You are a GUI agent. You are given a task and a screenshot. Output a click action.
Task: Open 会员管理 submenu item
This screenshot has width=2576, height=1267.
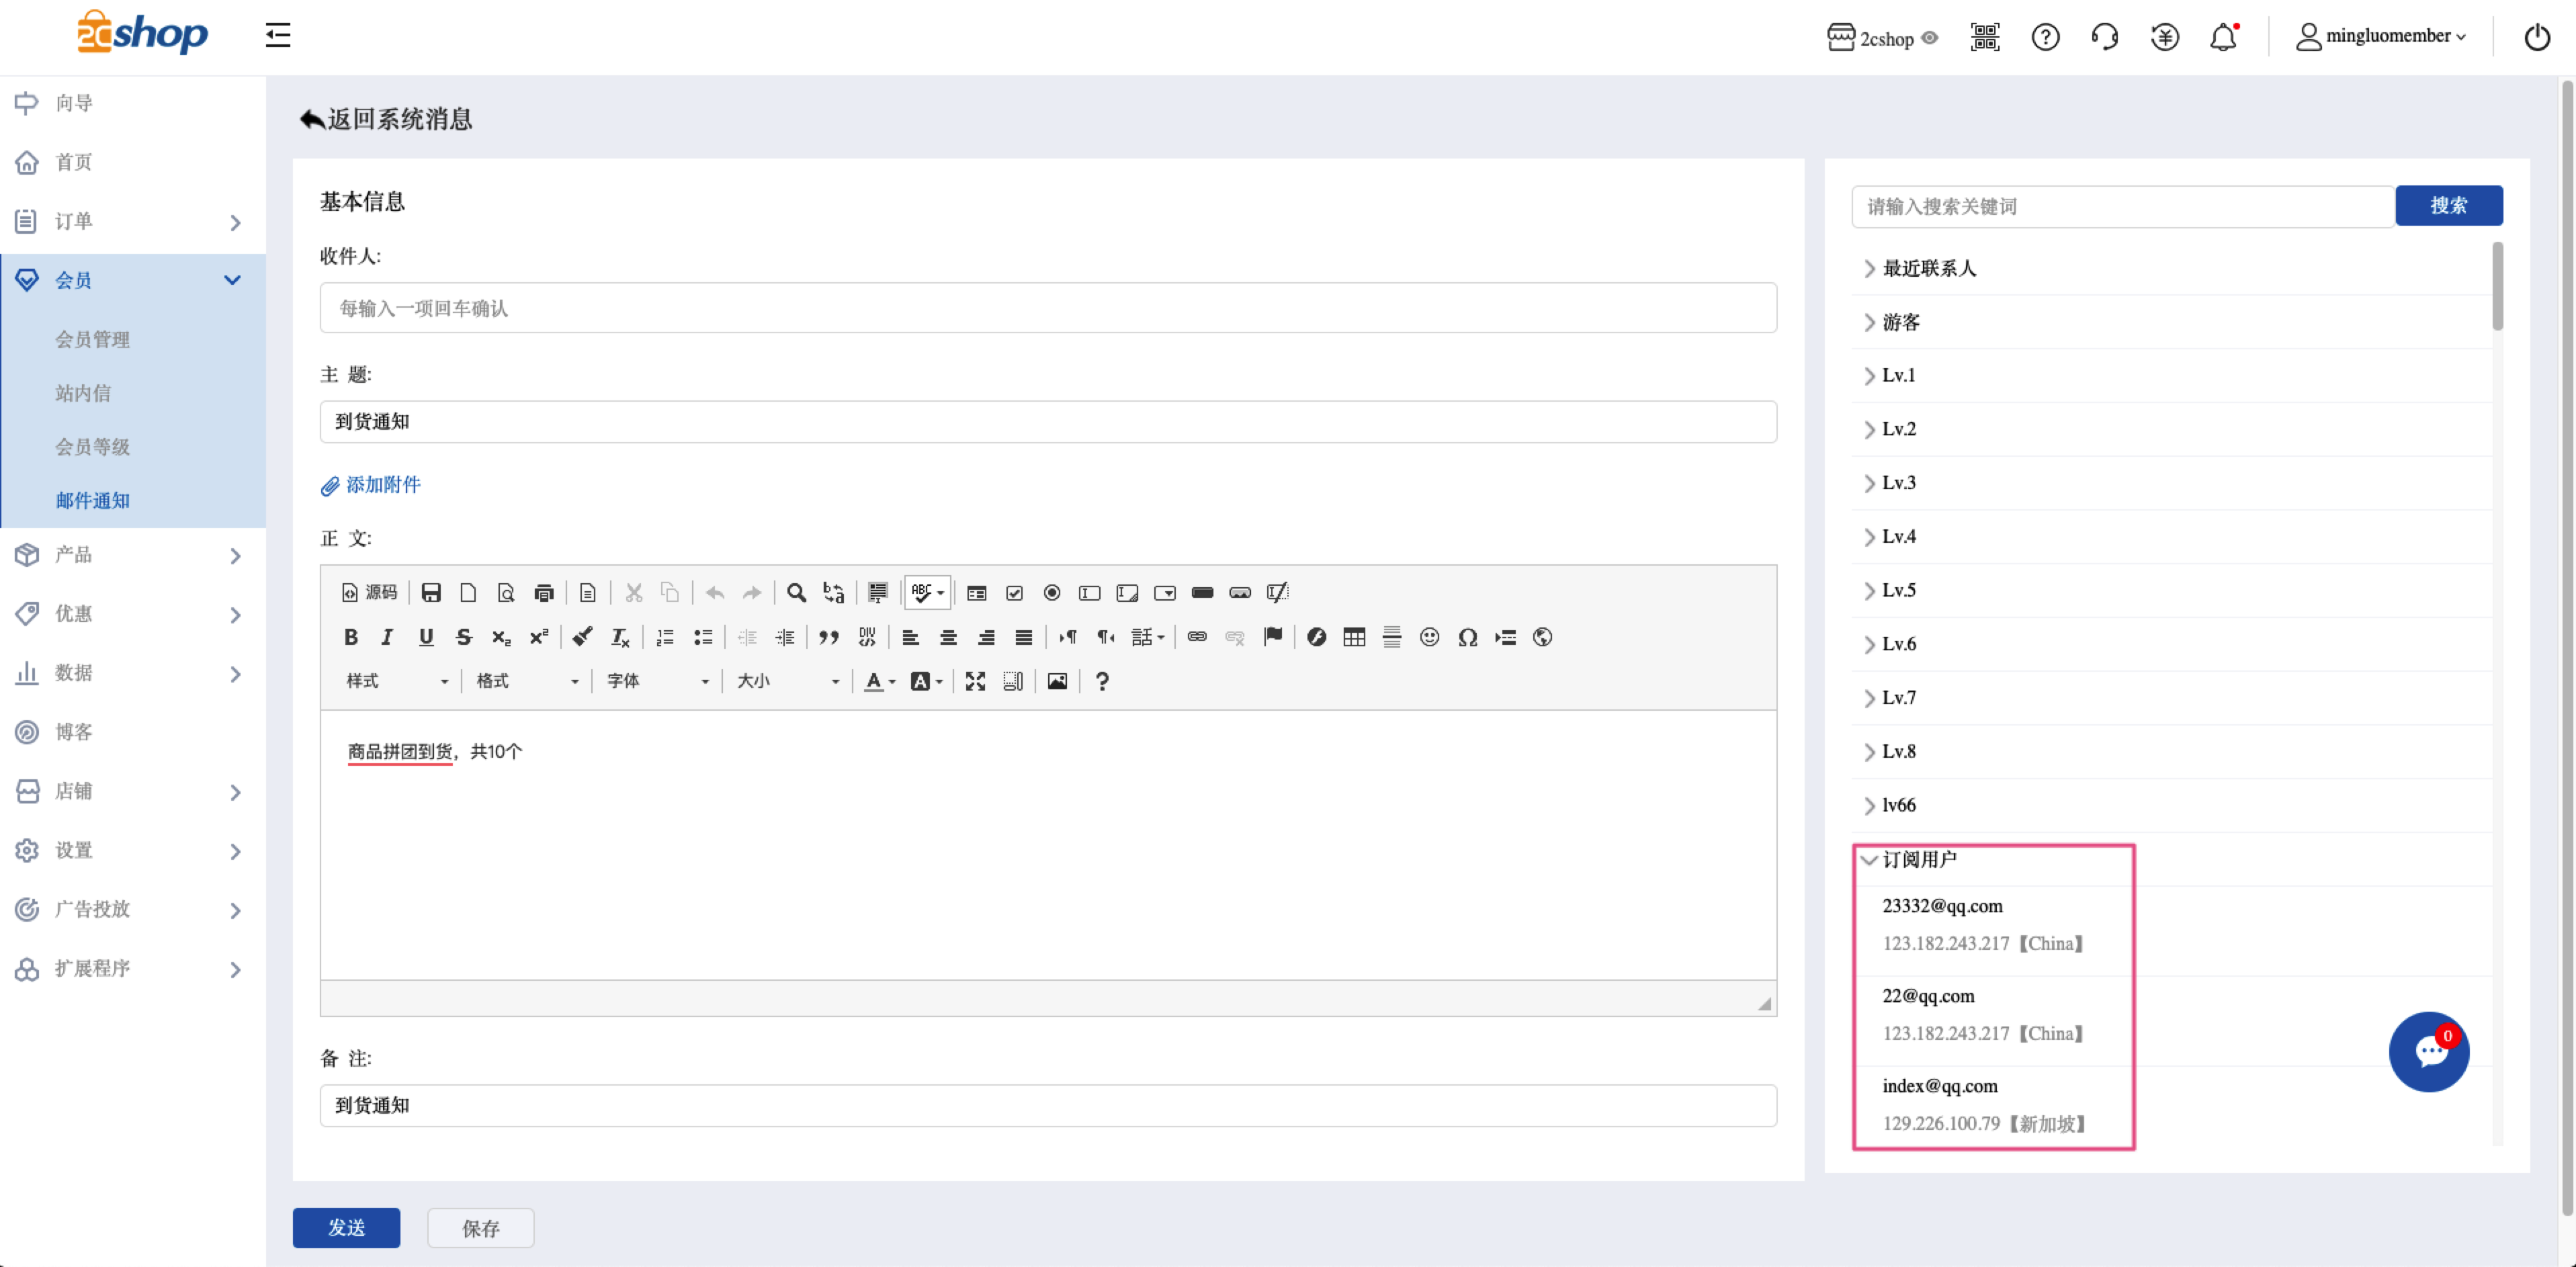(92, 340)
